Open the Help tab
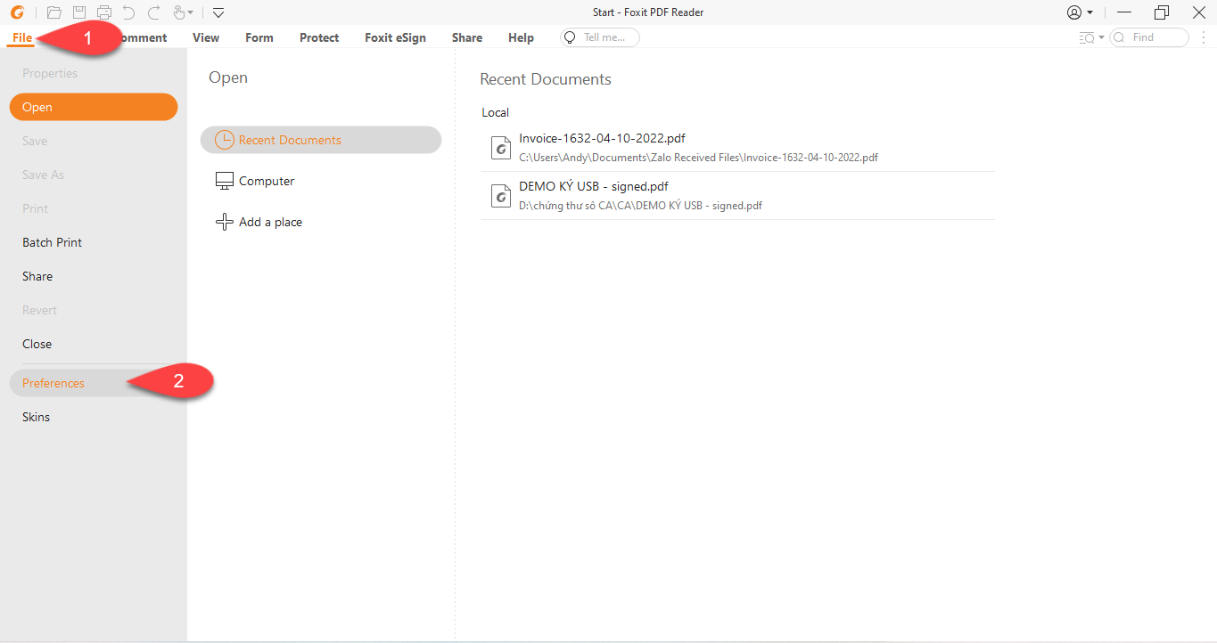 pos(521,37)
